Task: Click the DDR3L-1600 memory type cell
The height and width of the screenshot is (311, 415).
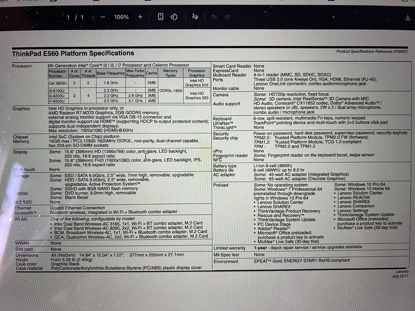Action: 171,91
